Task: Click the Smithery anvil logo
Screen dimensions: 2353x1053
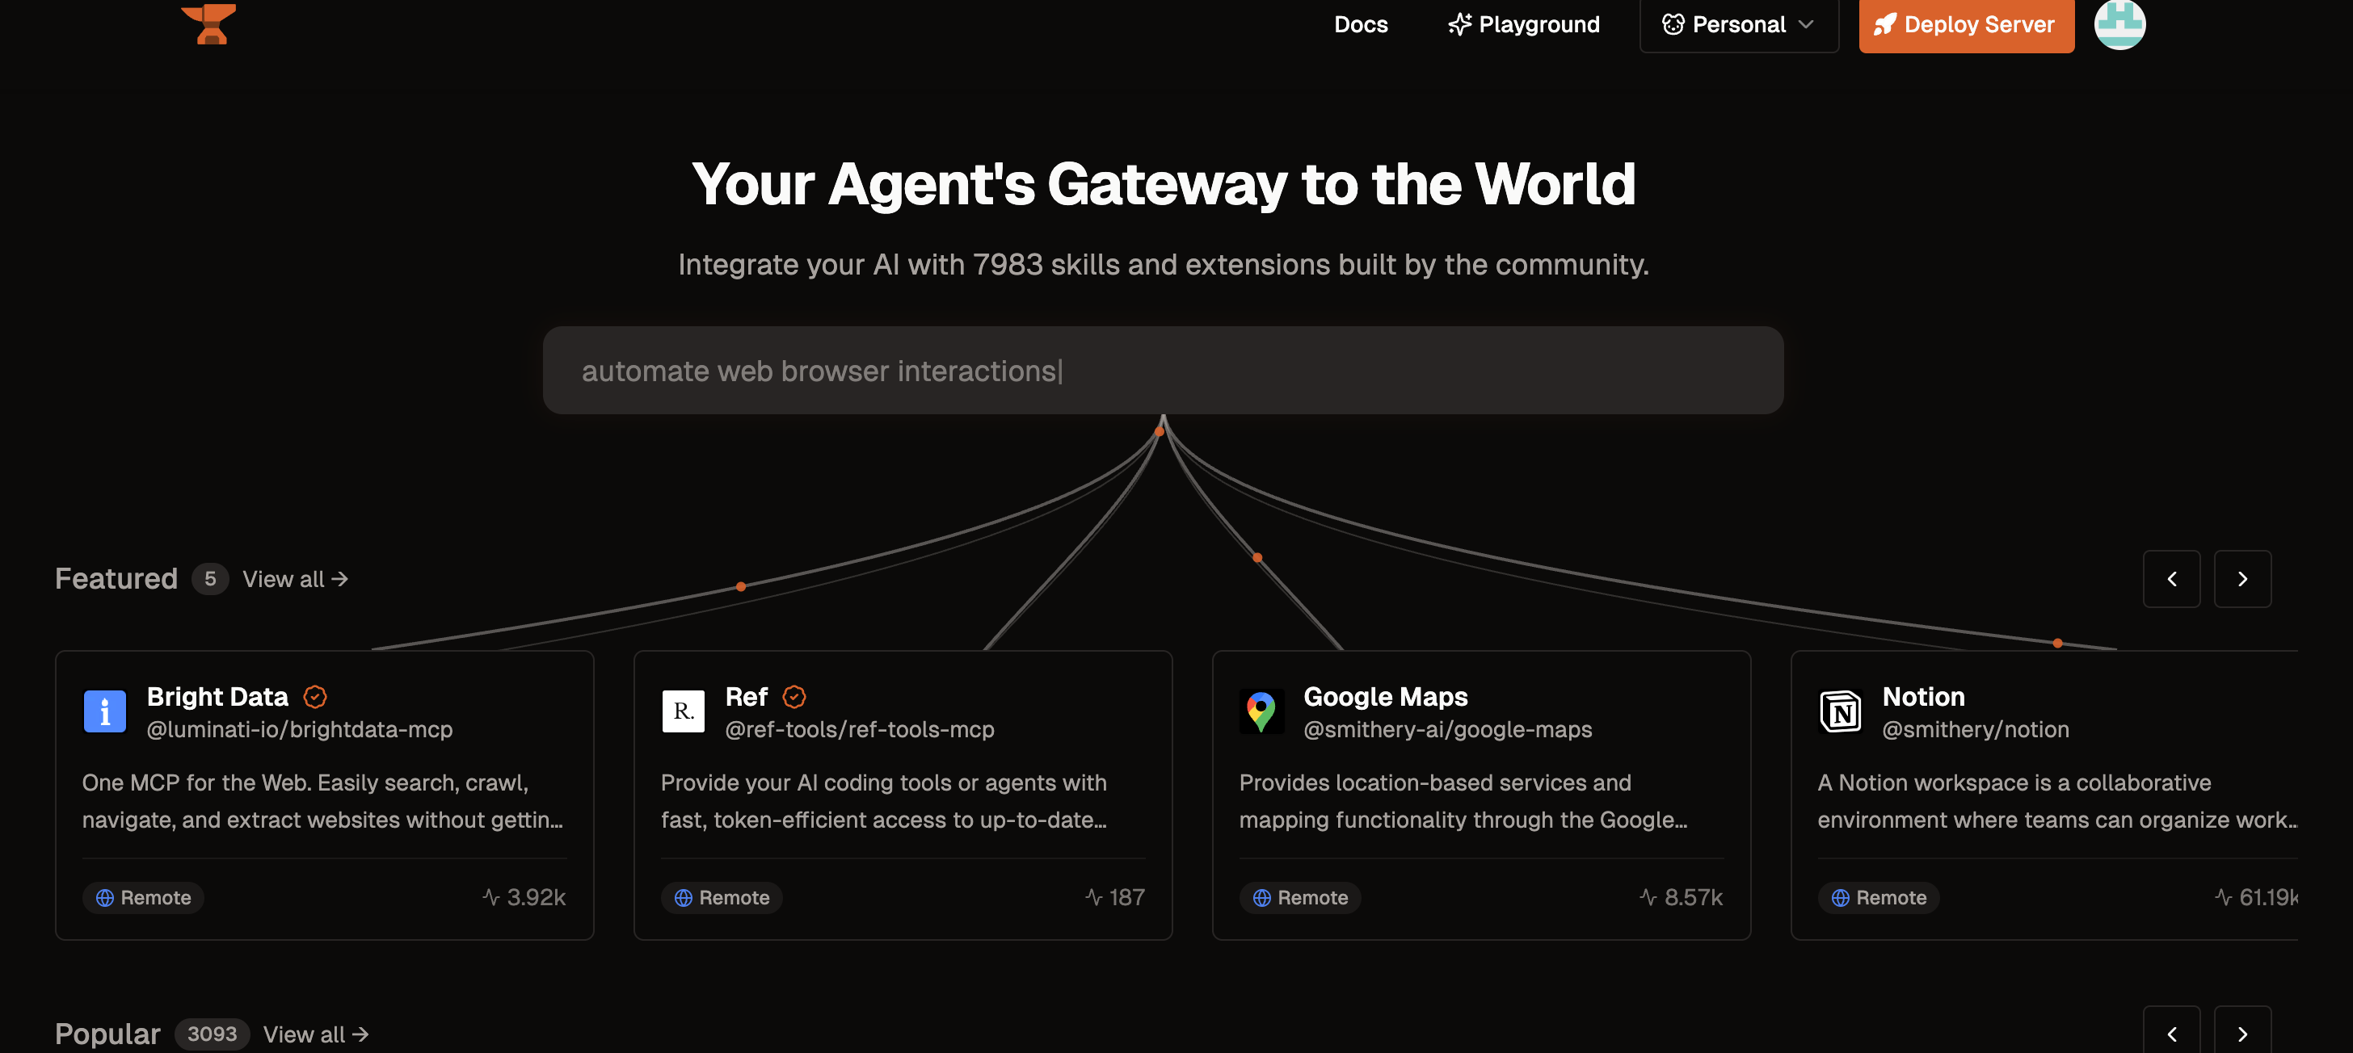Action: [209, 23]
